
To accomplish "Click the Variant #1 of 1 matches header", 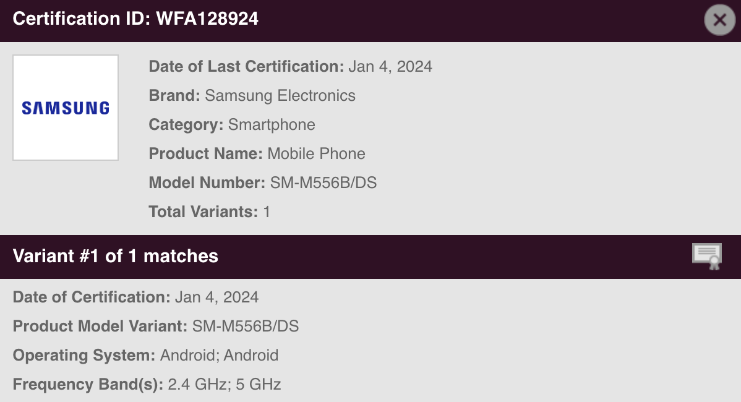I will click(x=116, y=256).
